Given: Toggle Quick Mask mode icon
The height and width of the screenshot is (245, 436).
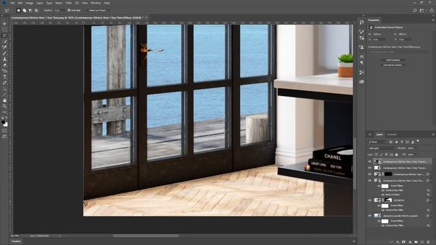Looking at the screenshot, I should pyautogui.click(x=5, y=131).
